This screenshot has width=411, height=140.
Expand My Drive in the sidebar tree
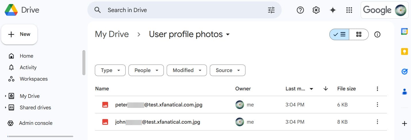(x=5, y=96)
